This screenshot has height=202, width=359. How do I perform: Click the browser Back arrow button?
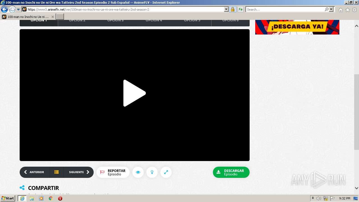point(4,9)
